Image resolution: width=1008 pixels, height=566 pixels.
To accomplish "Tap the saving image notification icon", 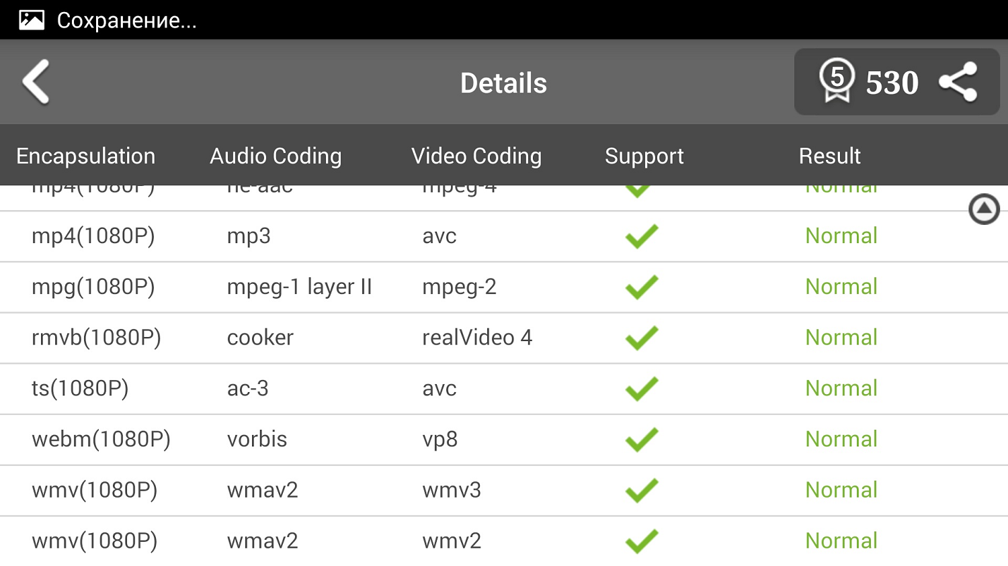I will (32, 20).
